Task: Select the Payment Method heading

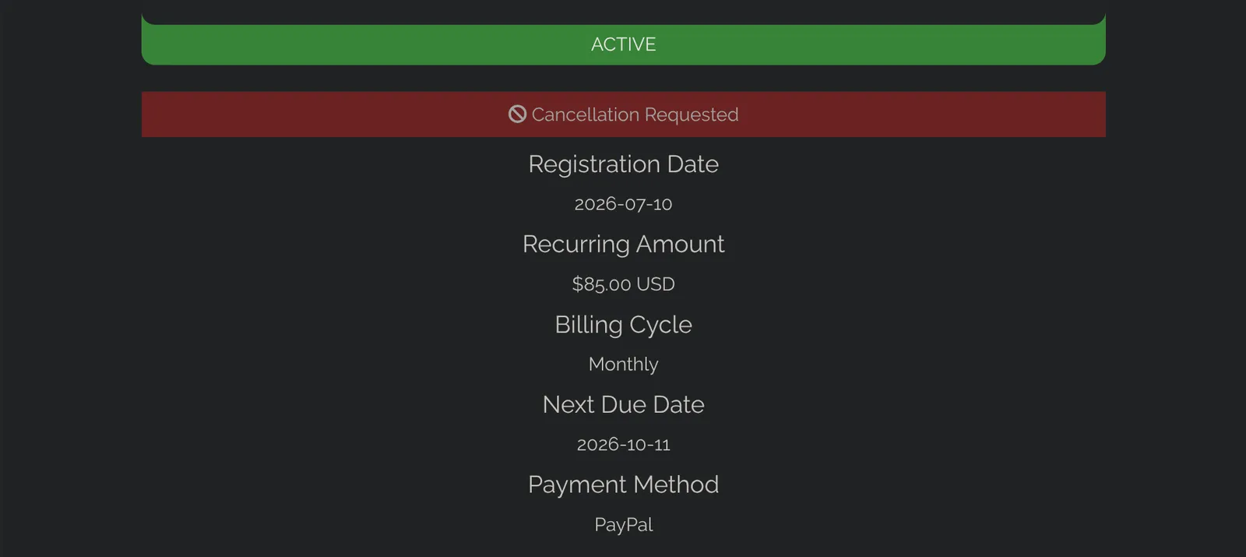Action: (x=623, y=485)
